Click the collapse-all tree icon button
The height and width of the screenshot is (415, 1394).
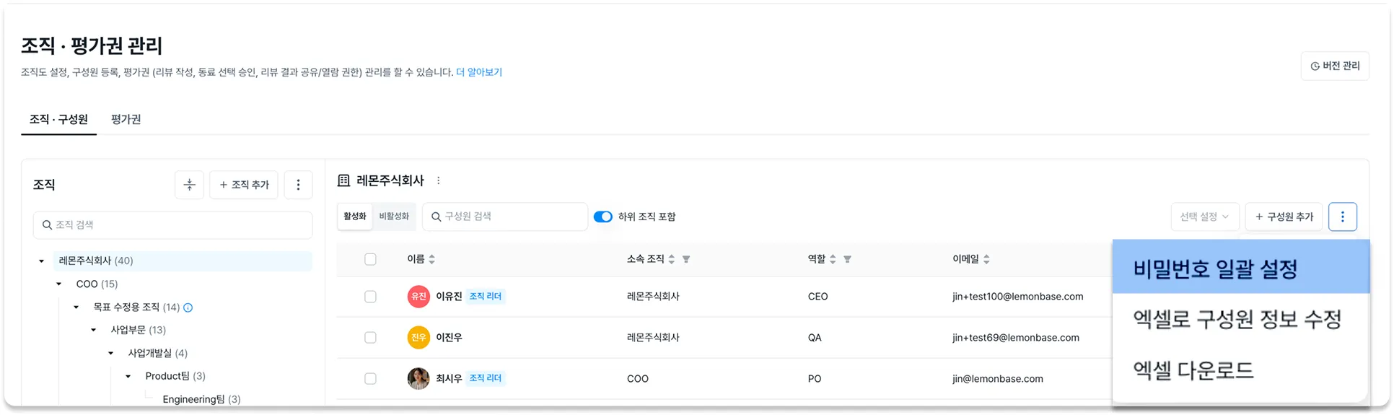pos(189,185)
